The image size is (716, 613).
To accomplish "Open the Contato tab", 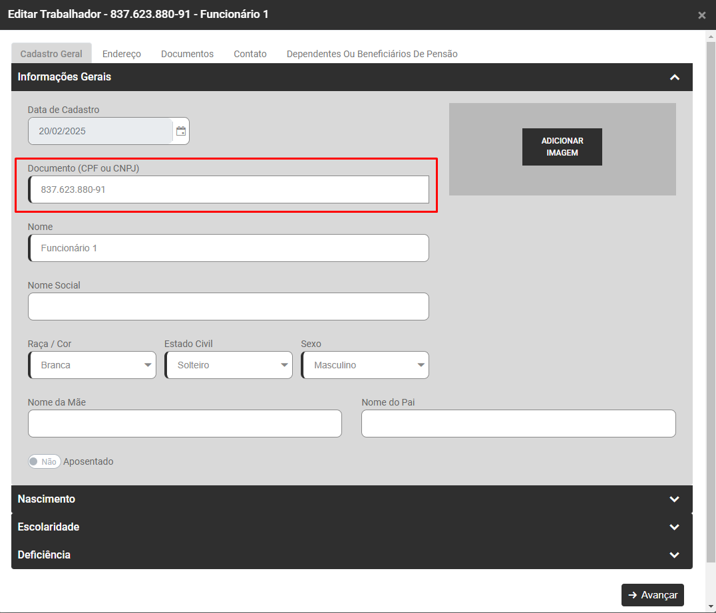I will click(250, 54).
